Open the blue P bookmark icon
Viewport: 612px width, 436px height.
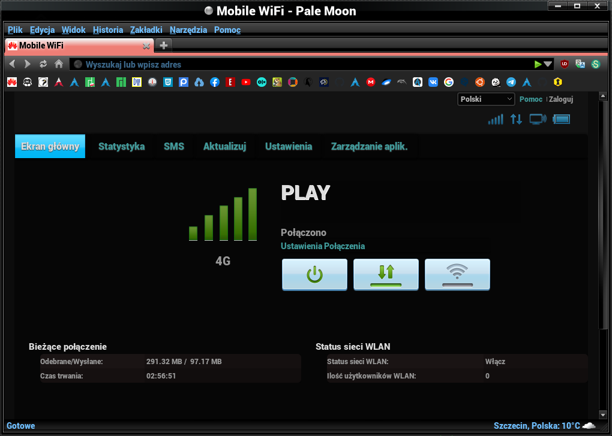tap(184, 82)
